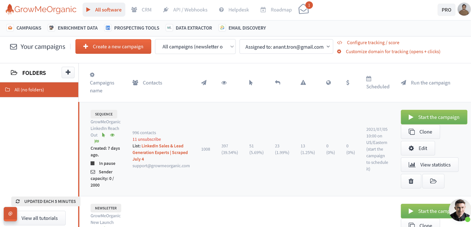
Task: Click the campaigns table settings gear icon
Action: click(92, 75)
